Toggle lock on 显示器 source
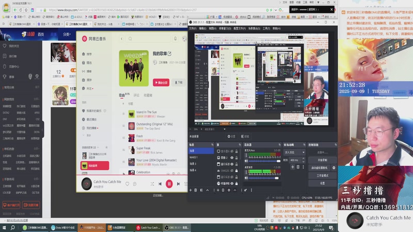 click(236, 151)
